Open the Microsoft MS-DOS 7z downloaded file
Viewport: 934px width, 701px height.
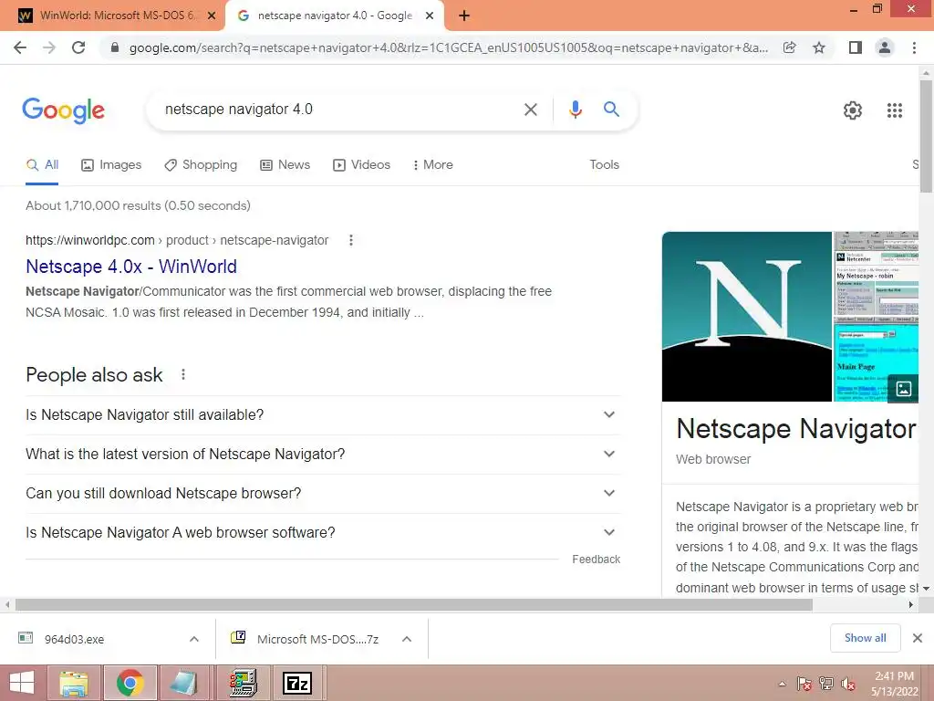point(317,639)
